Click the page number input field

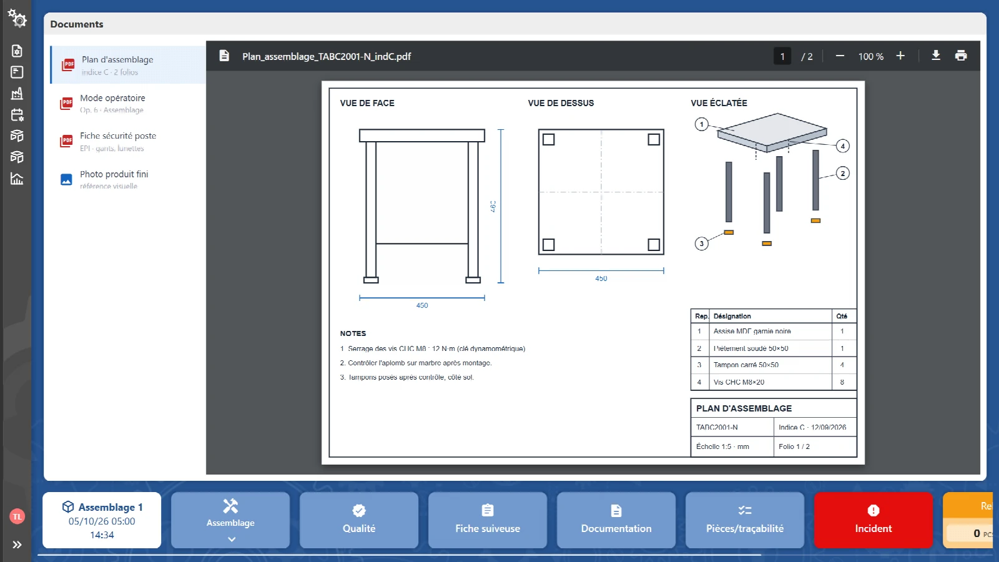782,56
